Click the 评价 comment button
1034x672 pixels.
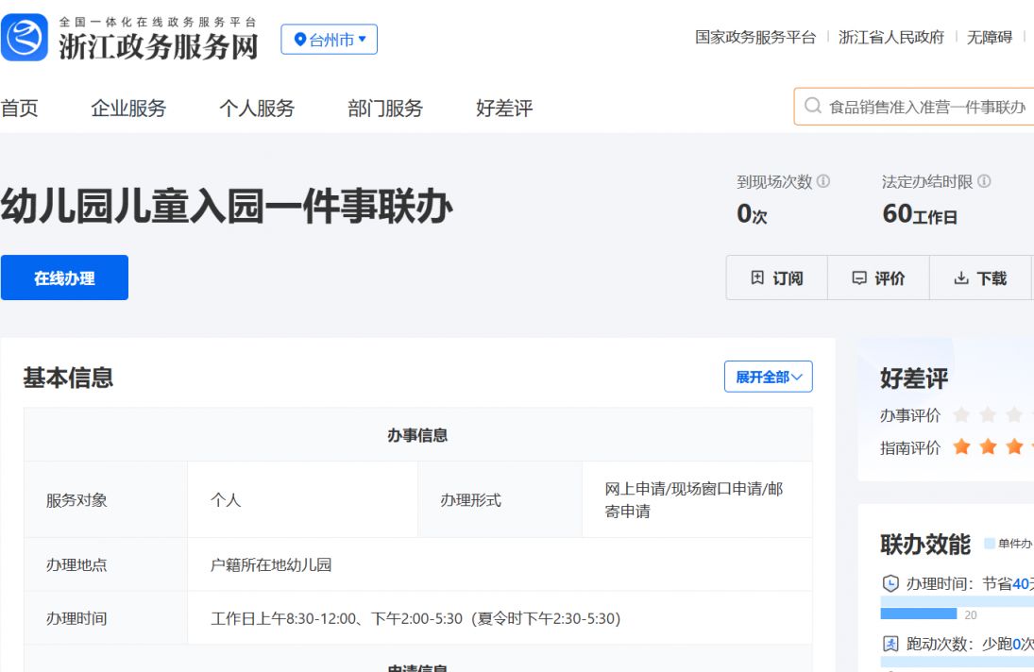coord(878,278)
